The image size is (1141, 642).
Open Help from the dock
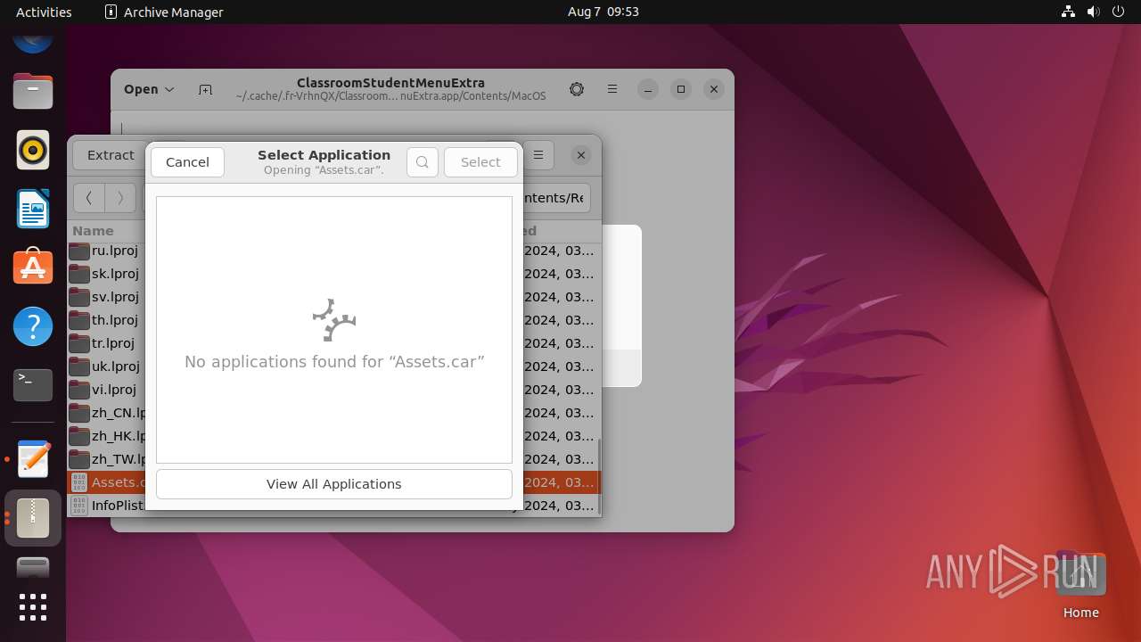tap(33, 326)
